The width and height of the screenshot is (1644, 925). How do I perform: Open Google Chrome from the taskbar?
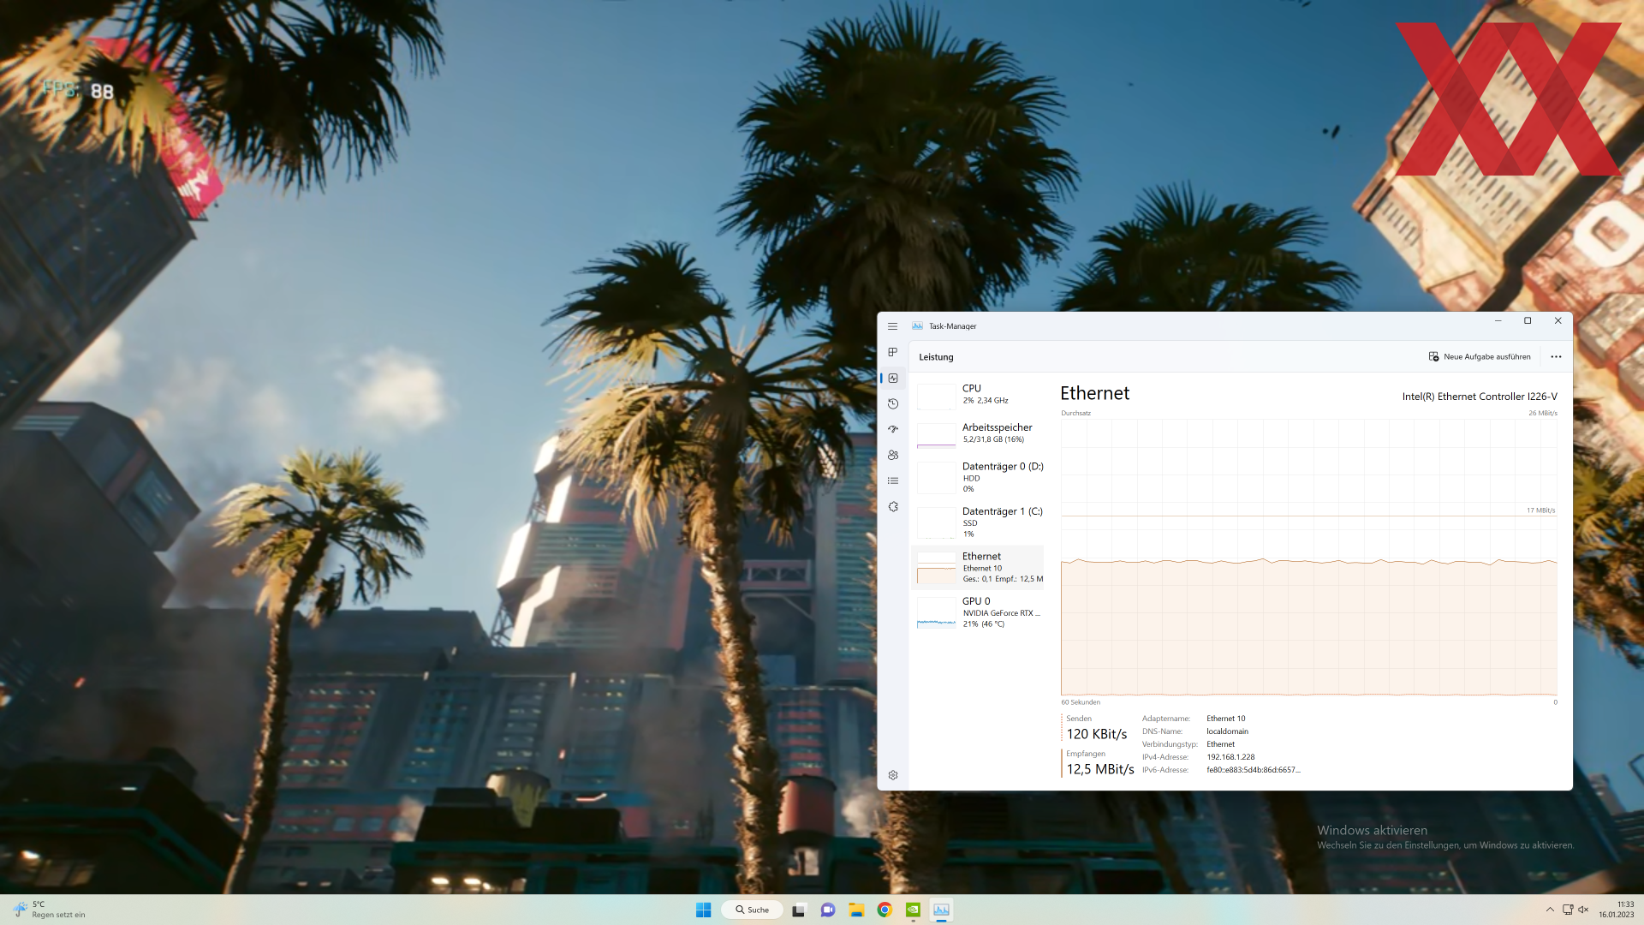[x=885, y=910]
